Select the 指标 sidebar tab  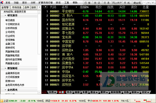[34, 7]
